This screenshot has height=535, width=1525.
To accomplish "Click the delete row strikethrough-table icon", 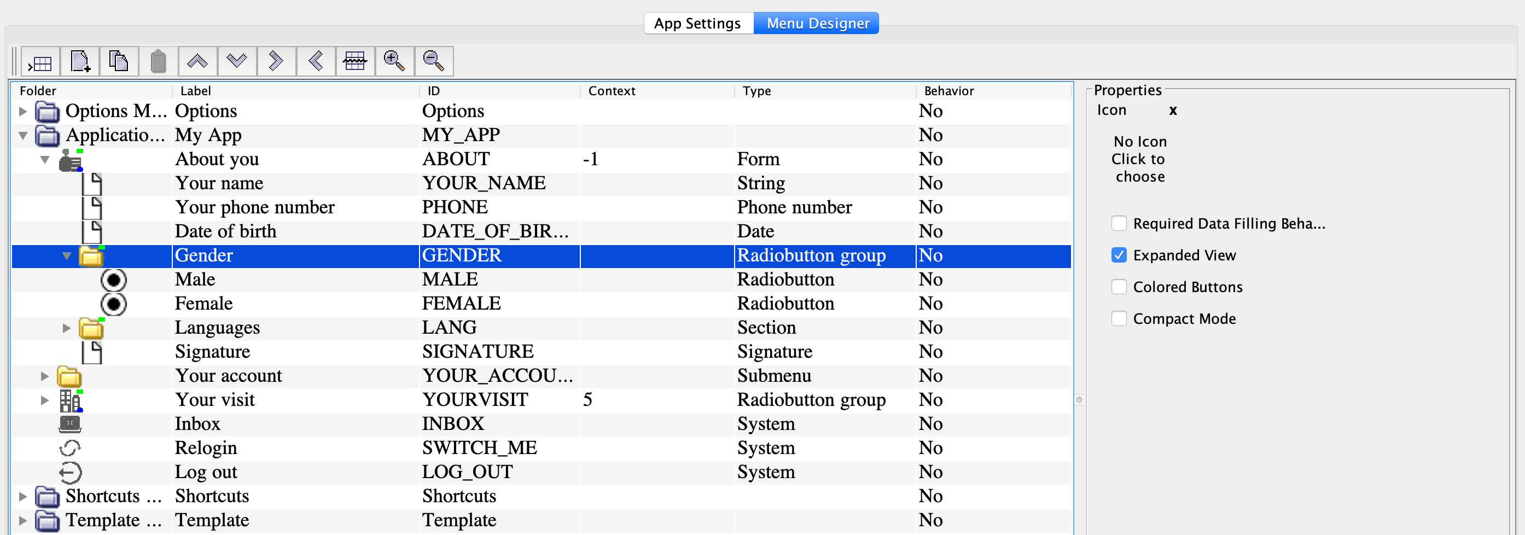I will 354,62.
